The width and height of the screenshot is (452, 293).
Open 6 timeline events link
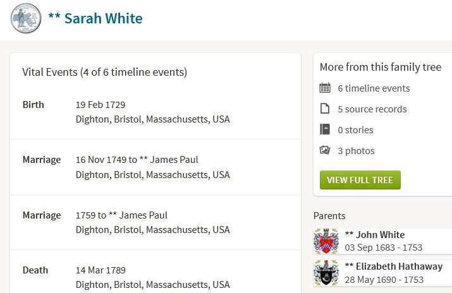[374, 88]
